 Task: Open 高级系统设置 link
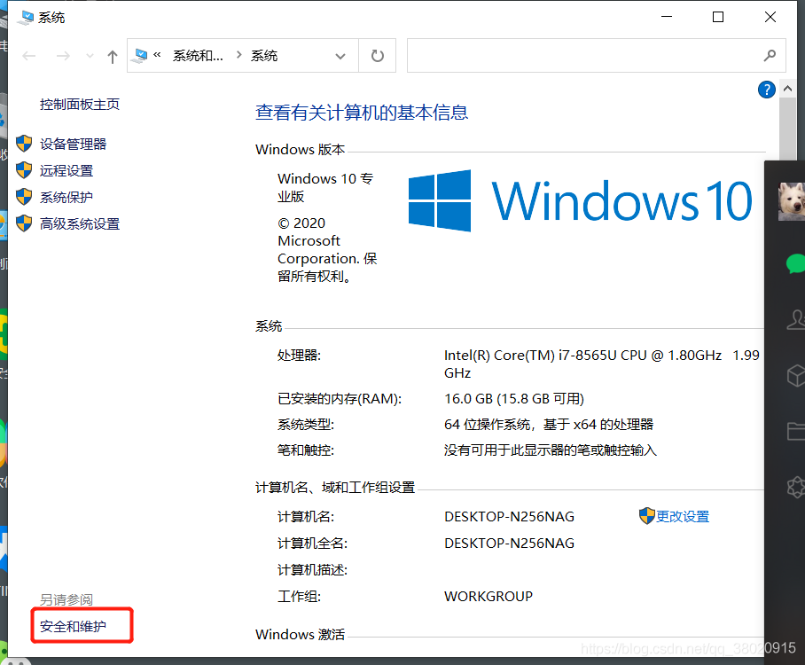(80, 224)
